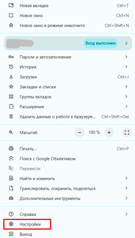Click the Ctrl+N shortcut text

coord(122,16)
